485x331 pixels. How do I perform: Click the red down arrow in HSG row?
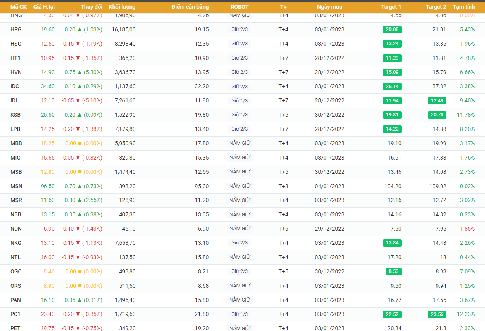point(78,44)
